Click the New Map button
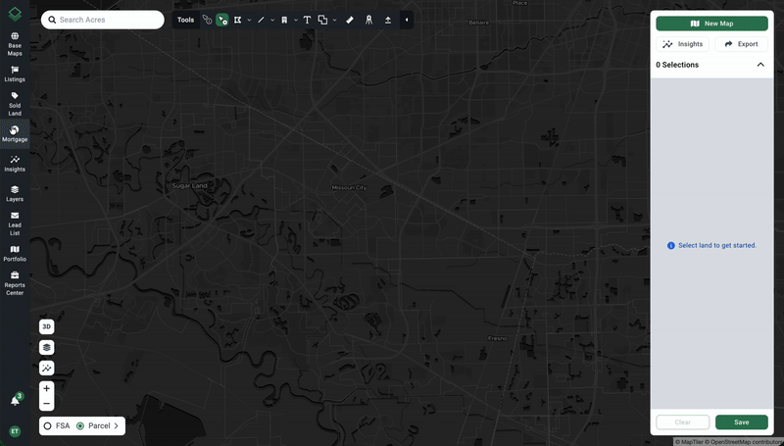This screenshot has height=446, width=784. [711, 24]
